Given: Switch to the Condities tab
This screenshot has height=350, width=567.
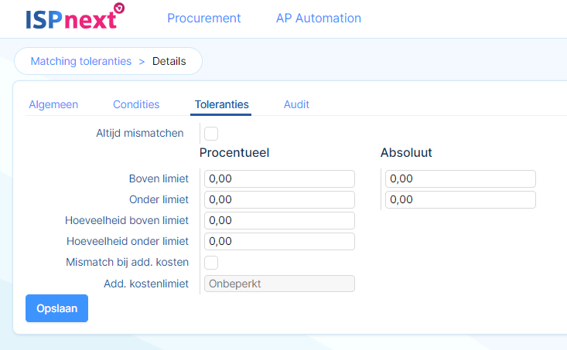Looking at the screenshot, I should [x=136, y=104].
